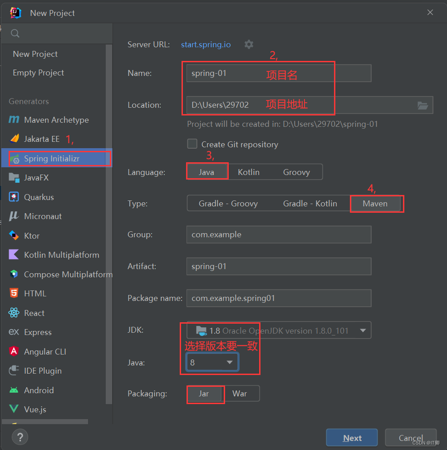Click the JavaFX folder icon
Viewport: 447px width, 450px height.
tap(14, 178)
